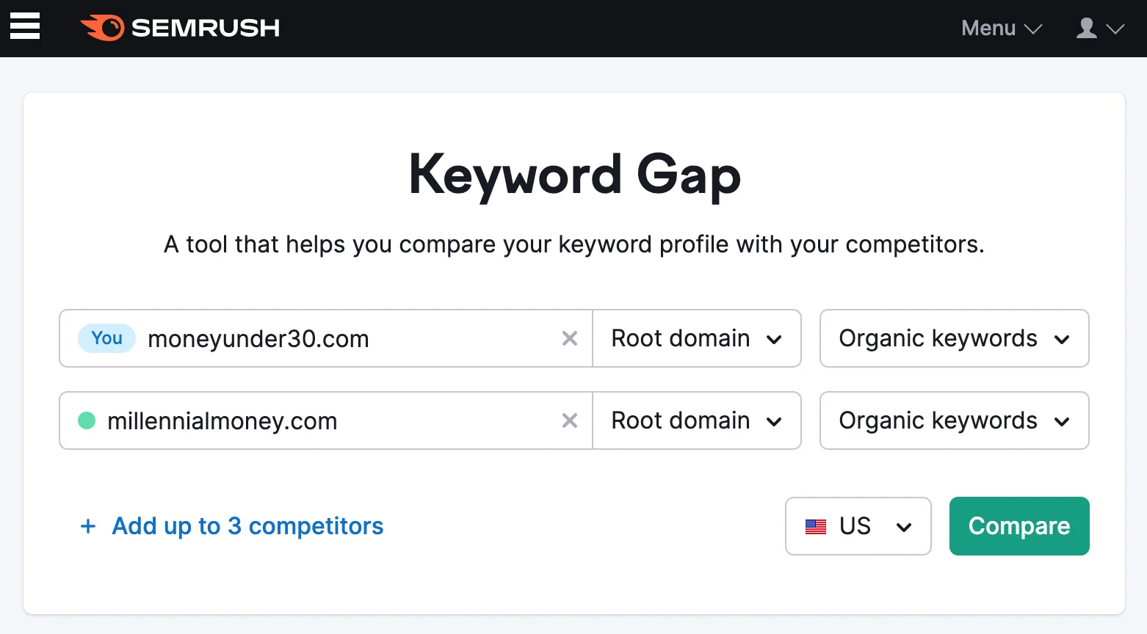The height and width of the screenshot is (634, 1147).
Task: Clear the moneyunder30.com domain field
Action: coord(570,338)
